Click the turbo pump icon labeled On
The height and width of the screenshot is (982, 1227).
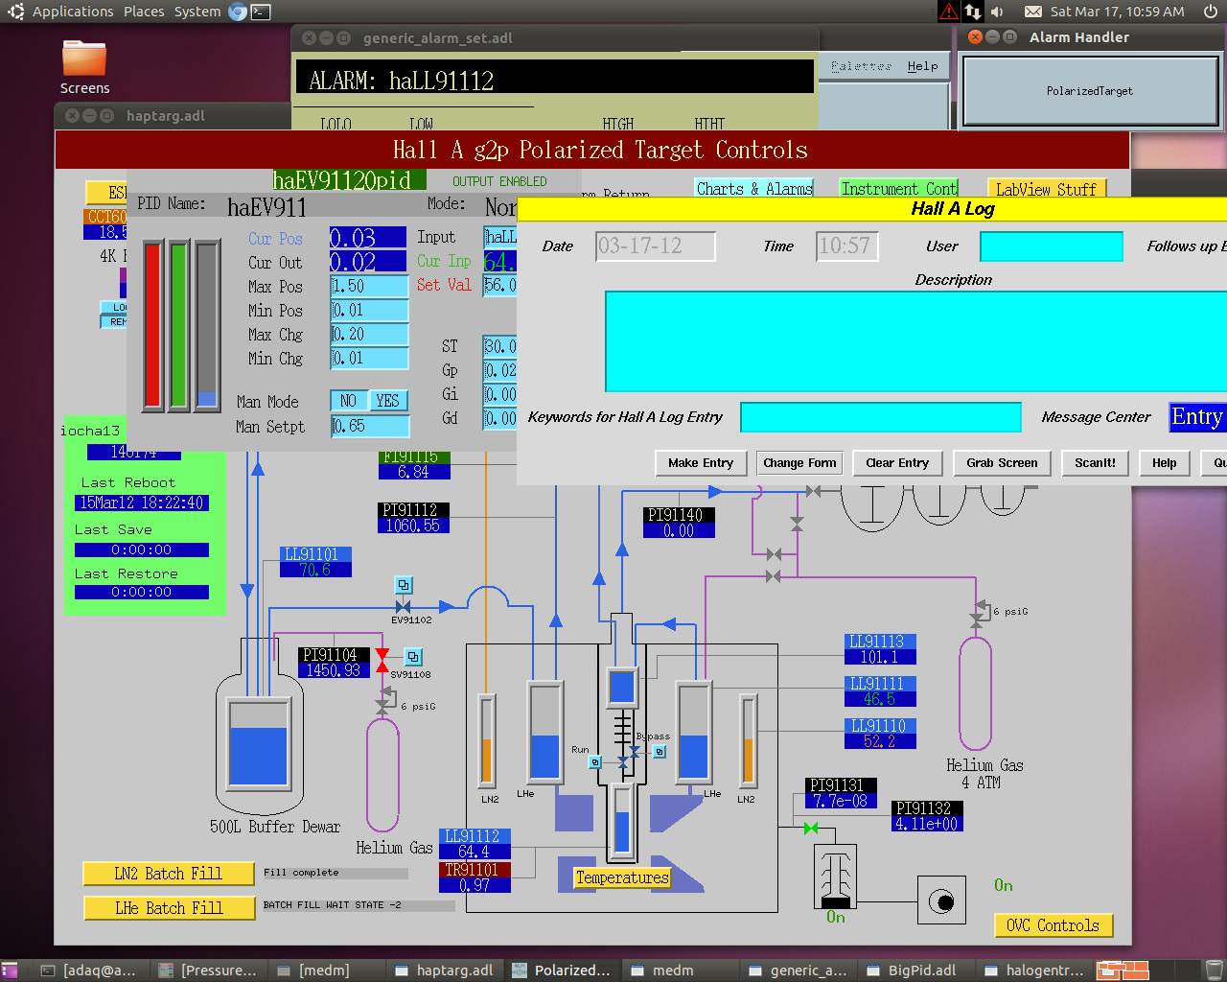[835, 877]
